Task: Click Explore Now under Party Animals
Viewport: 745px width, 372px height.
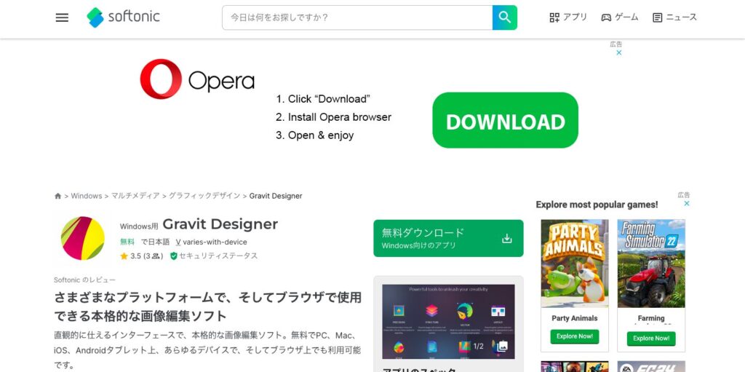Action: click(575, 337)
